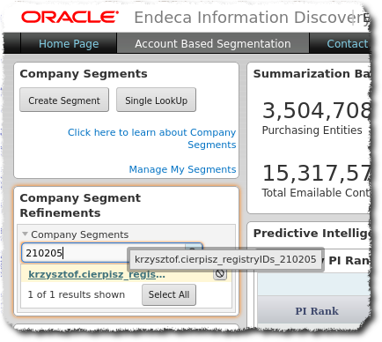Open the learn about Company Segments link

tap(151, 138)
